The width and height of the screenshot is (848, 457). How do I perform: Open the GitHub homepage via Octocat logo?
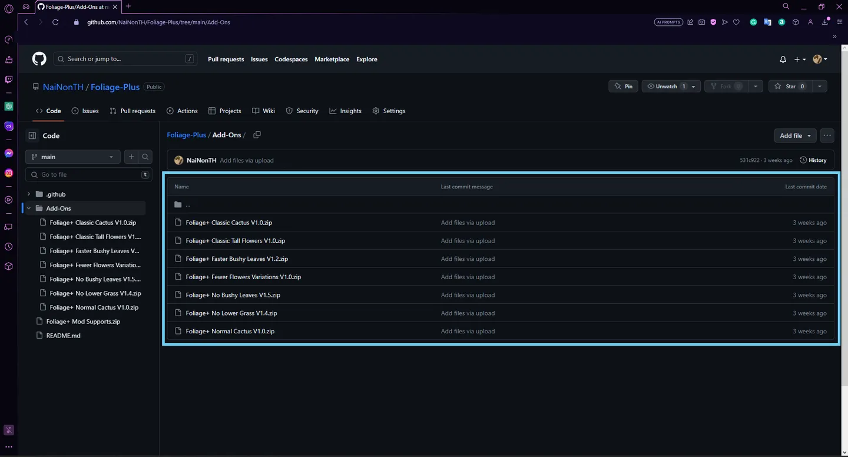point(39,59)
